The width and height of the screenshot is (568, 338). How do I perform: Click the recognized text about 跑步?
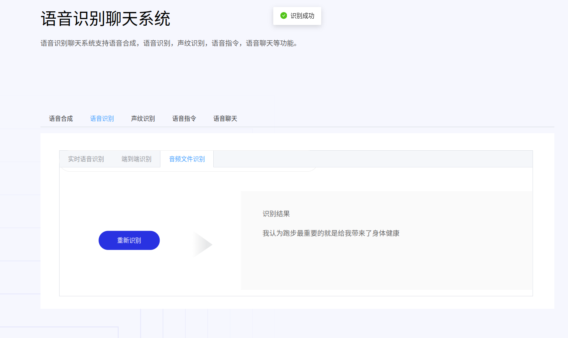coord(331,233)
